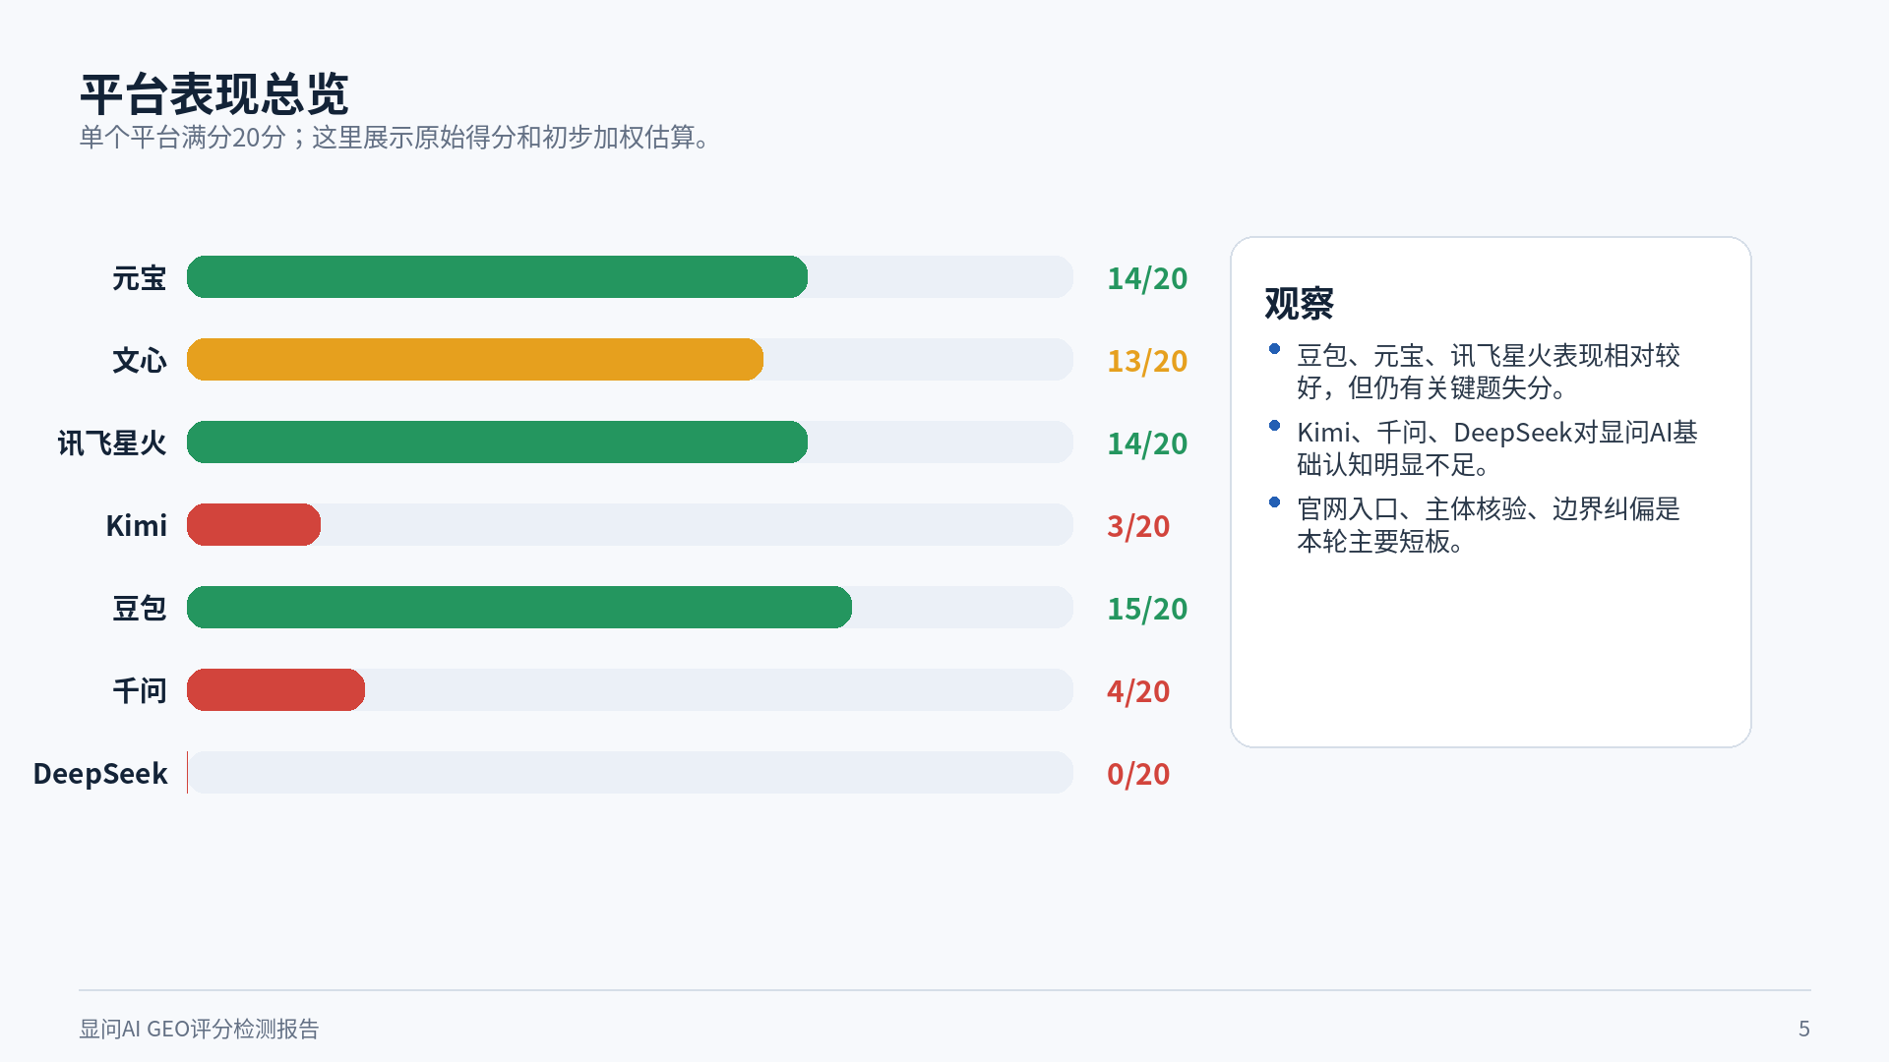Screen dimensions: 1889x1062
Task: Click the 千问 platform label
Action: tap(140, 691)
